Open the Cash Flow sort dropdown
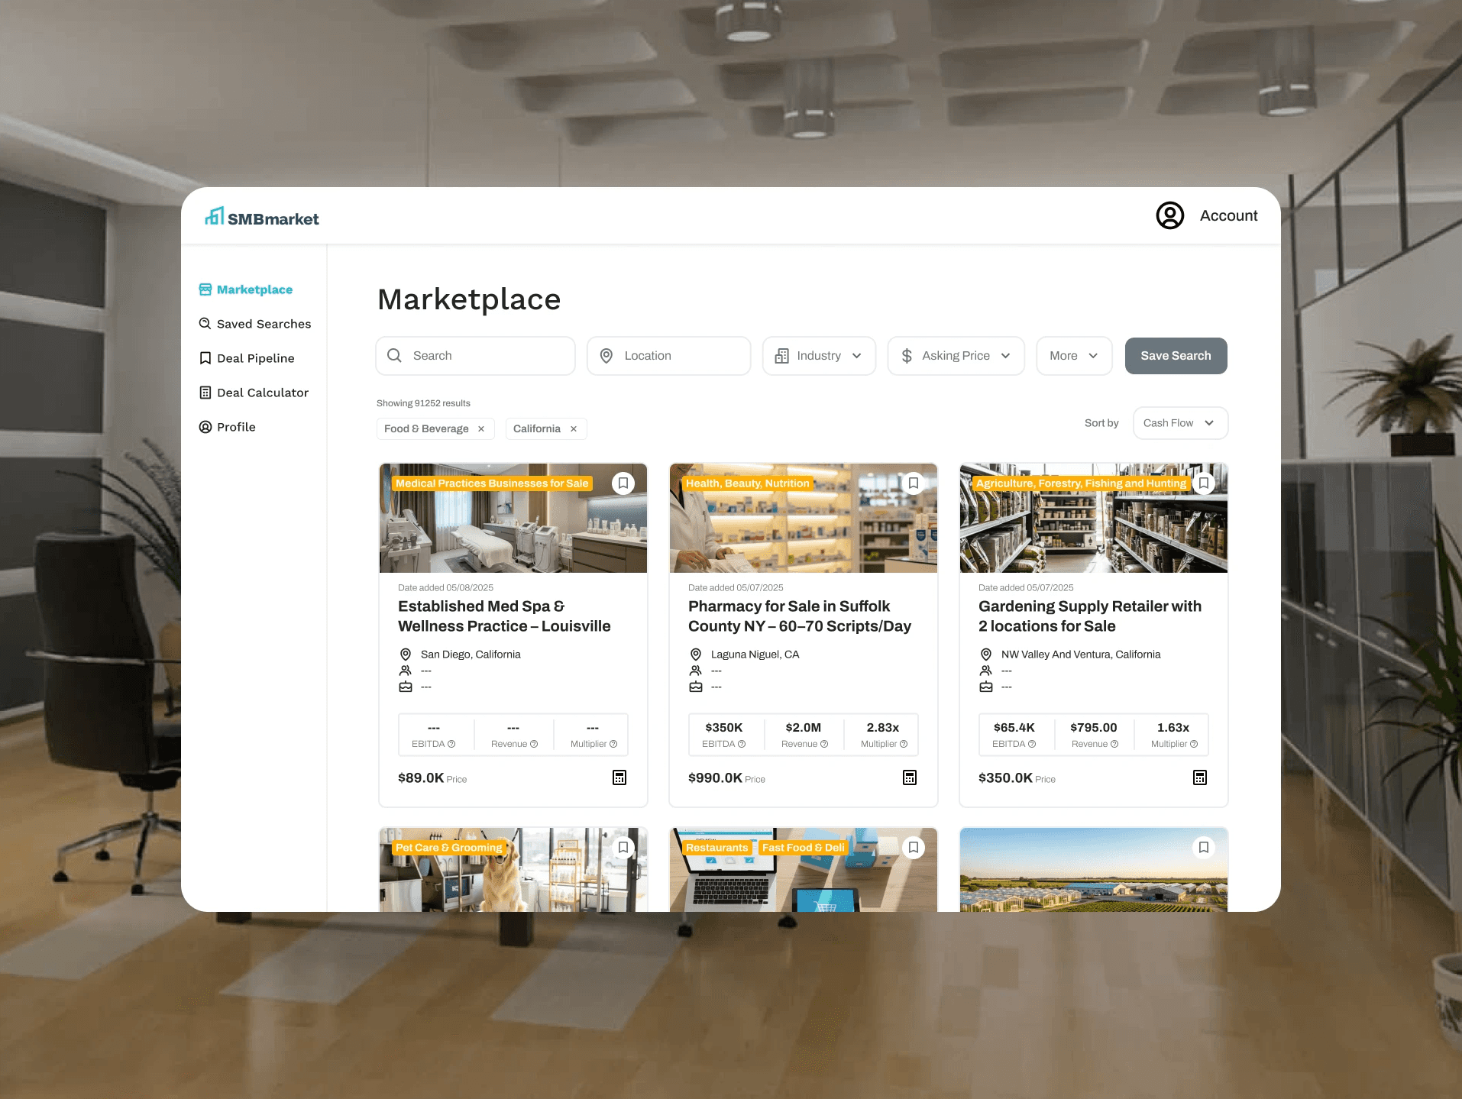1462x1099 pixels. tap(1180, 423)
